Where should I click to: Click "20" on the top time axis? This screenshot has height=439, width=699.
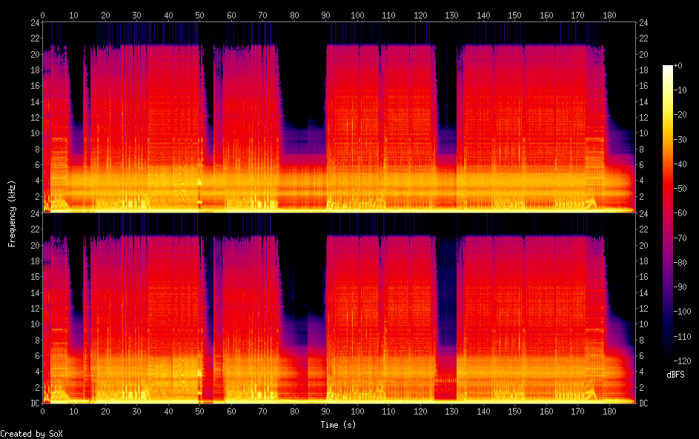point(105,15)
